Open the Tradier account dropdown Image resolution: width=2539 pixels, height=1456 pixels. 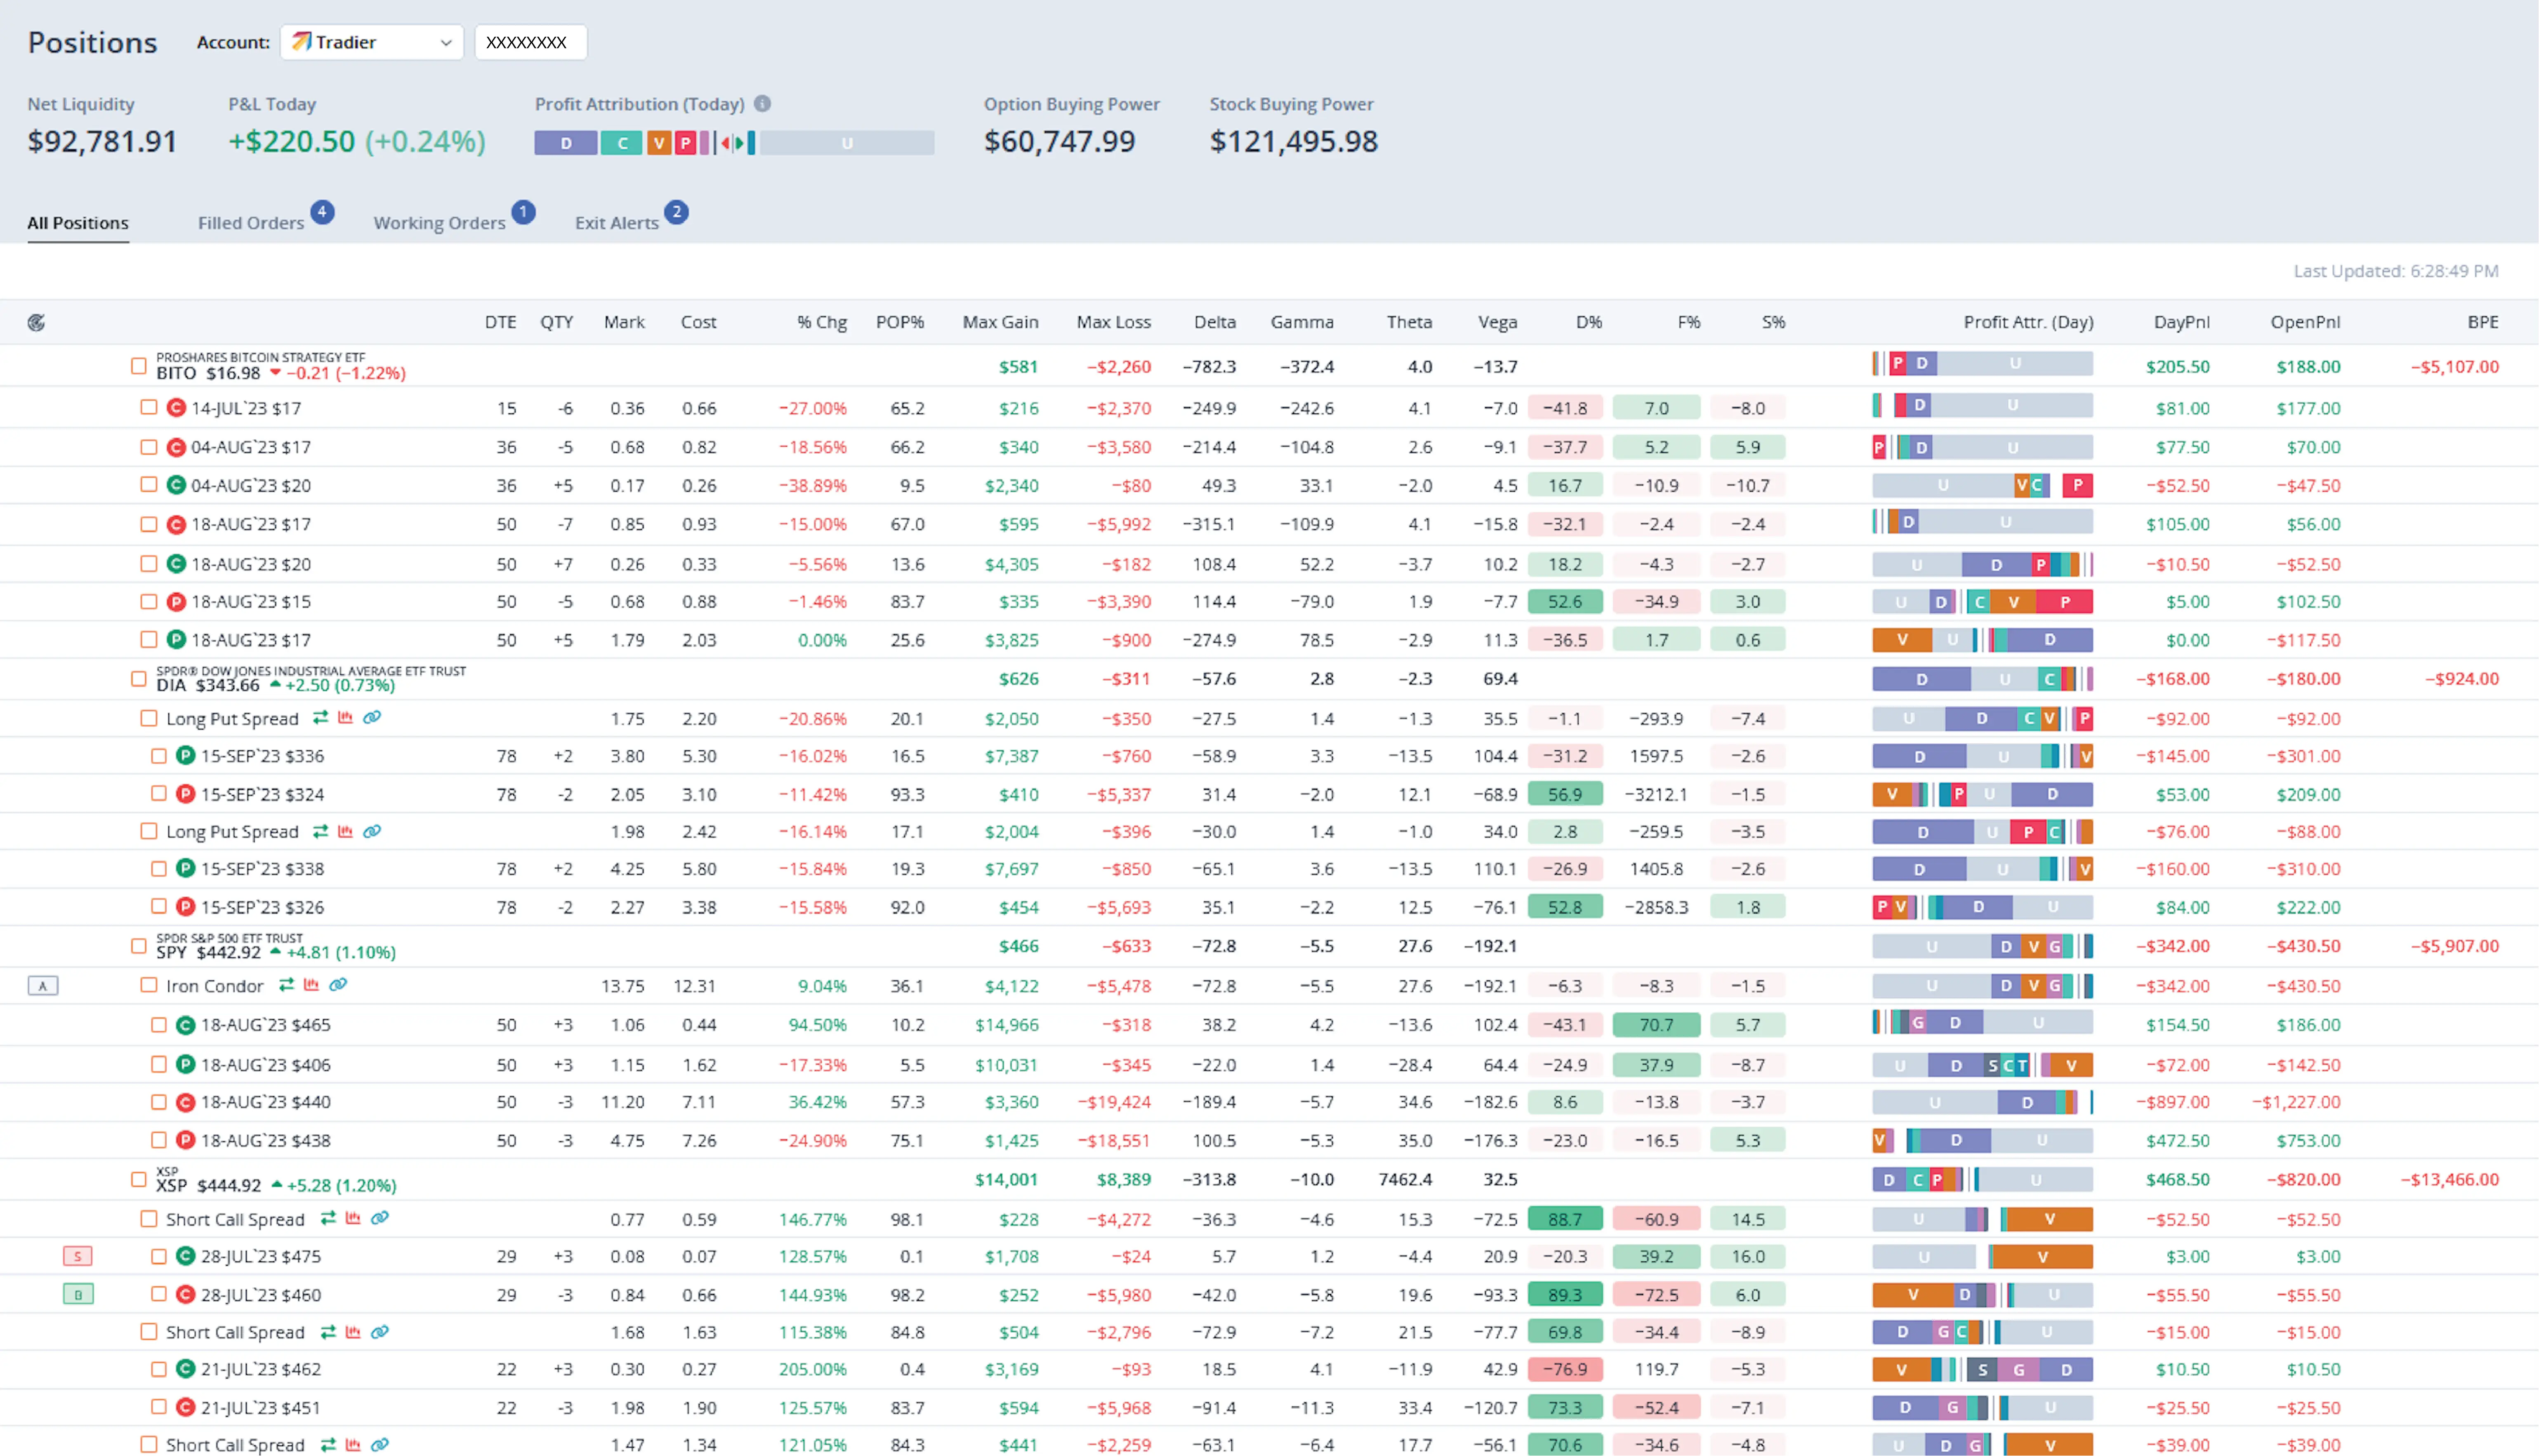coord(372,42)
